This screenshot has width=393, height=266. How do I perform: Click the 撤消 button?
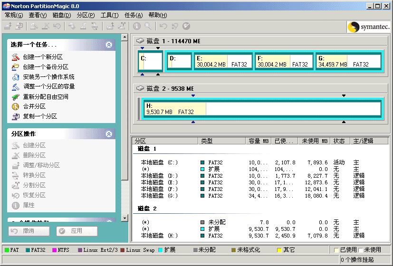pyautogui.click(x=29, y=231)
